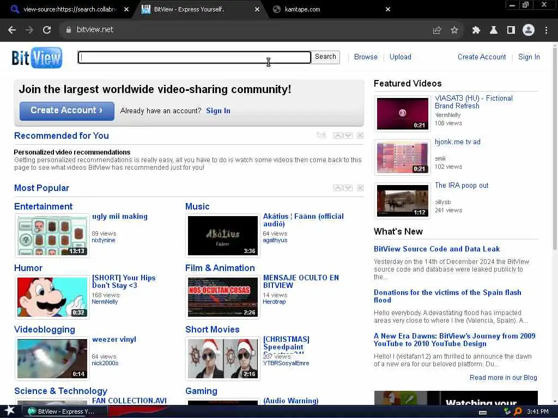Click the address bar URL bitview.net
Viewport: 558px width, 418px height.
pyautogui.click(x=95, y=30)
